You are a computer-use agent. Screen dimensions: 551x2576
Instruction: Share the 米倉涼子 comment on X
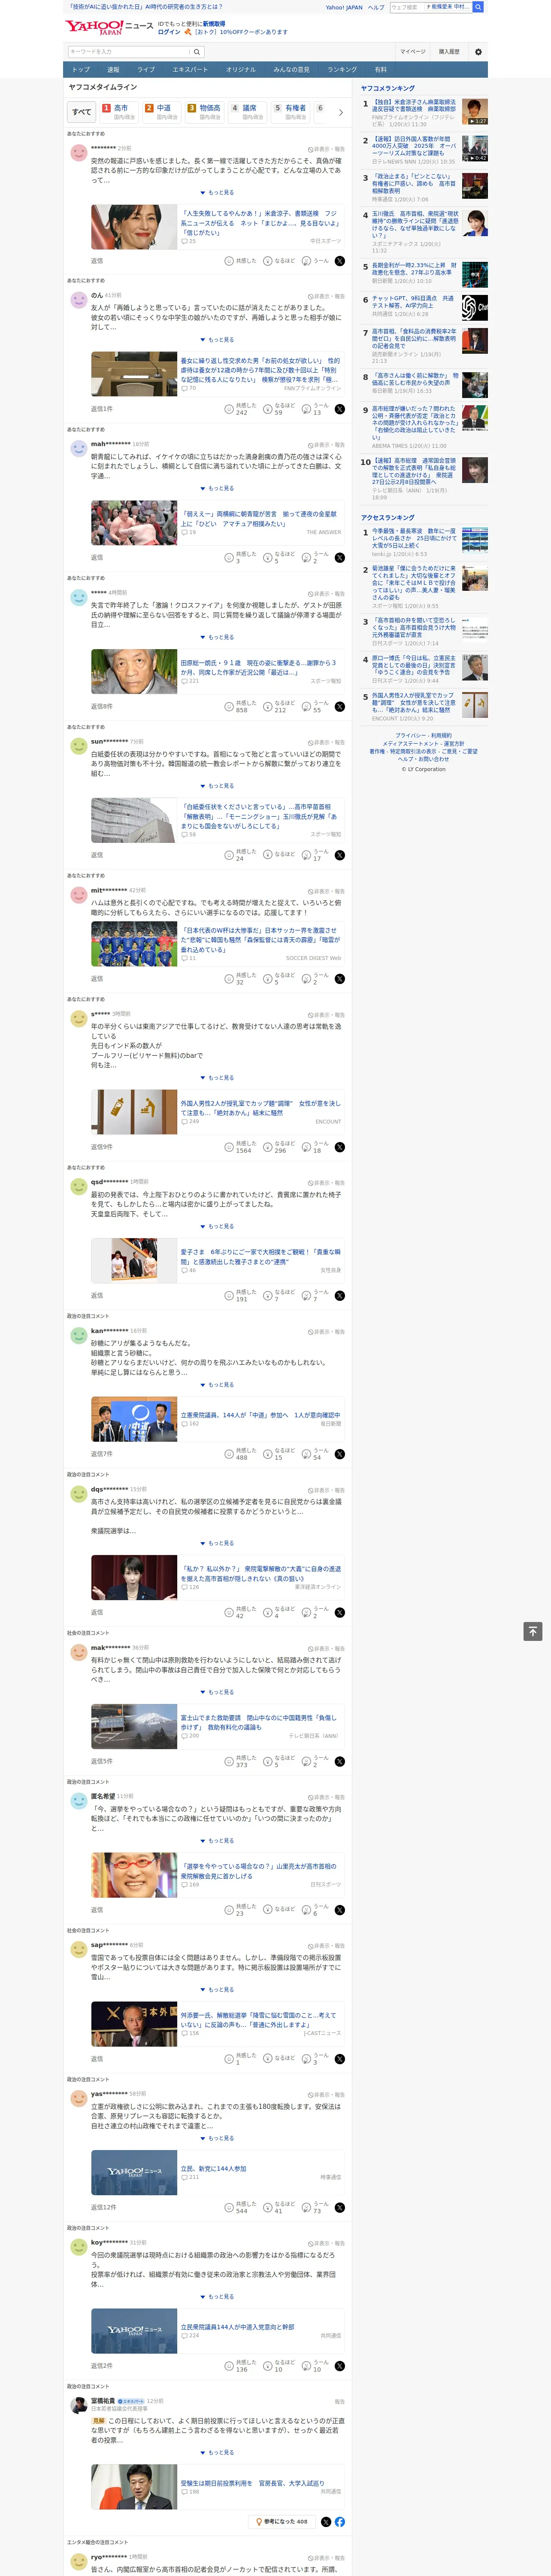pos(340,261)
